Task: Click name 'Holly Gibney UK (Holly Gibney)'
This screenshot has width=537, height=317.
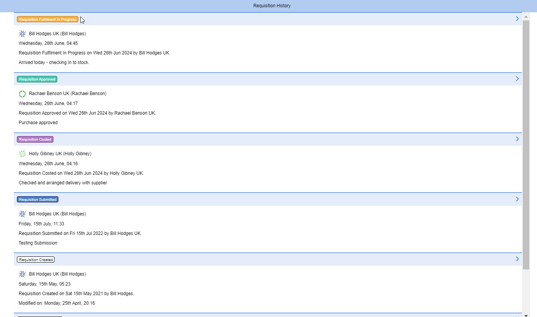Action: click(x=60, y=154)
